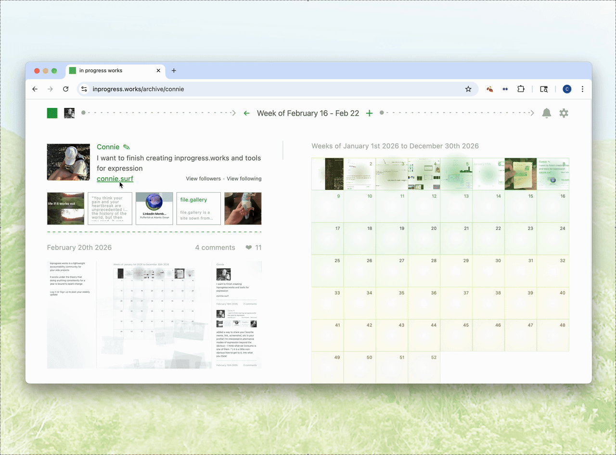616x455 pixels.
Task: Click the Connie profile name
Action: pos(108,147)
